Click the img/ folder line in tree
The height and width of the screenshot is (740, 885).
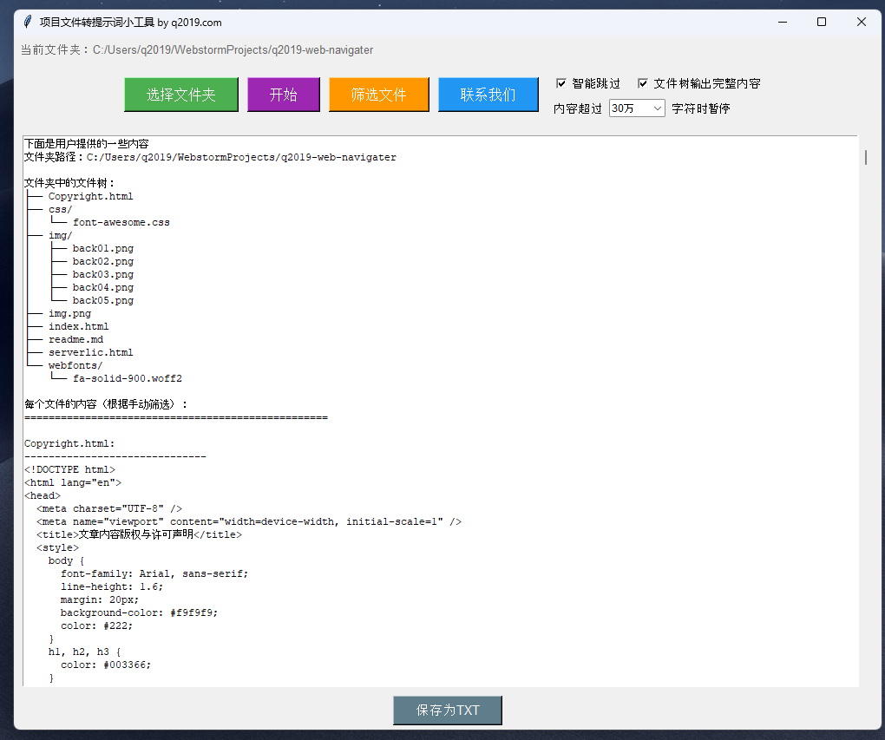60,235
